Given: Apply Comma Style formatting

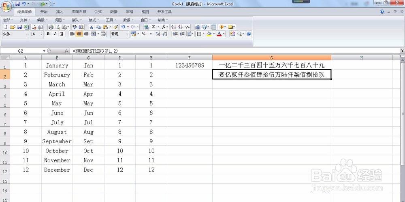Looking at the screenshot, I should 151,34.
